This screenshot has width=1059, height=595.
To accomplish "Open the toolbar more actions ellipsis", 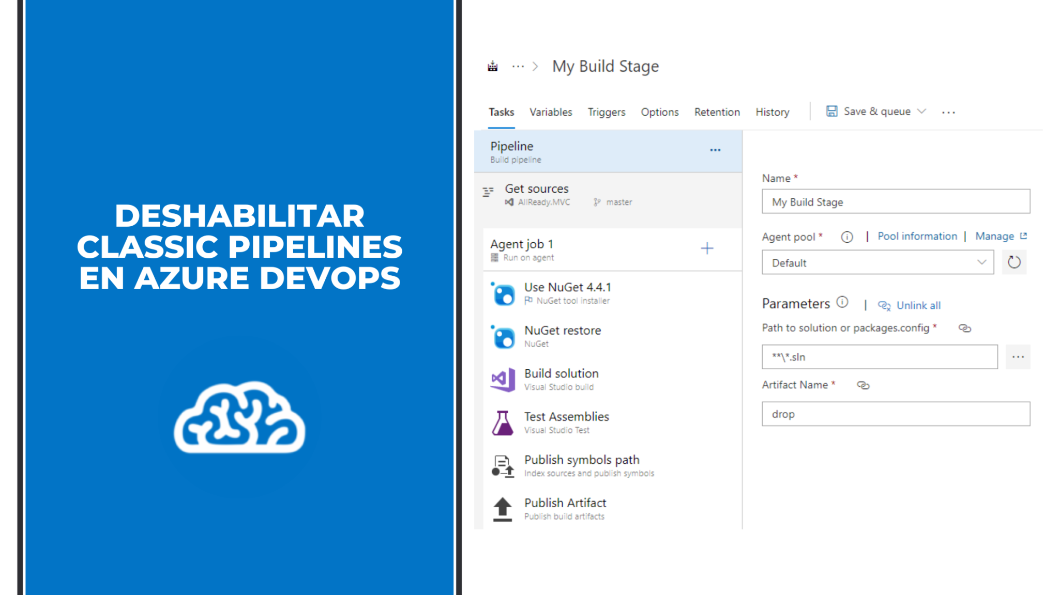I will [x=948, y=112].
